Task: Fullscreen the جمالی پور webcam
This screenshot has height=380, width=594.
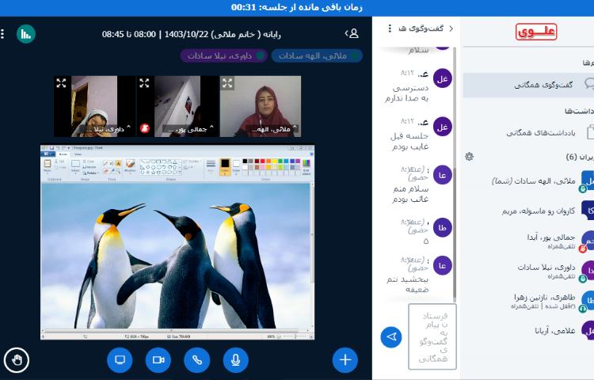Action: pyautogui.click(x=144, y=83)
